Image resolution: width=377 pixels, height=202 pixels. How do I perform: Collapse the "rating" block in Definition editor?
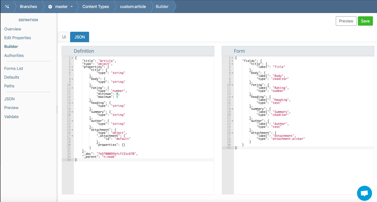click(72, 88)
